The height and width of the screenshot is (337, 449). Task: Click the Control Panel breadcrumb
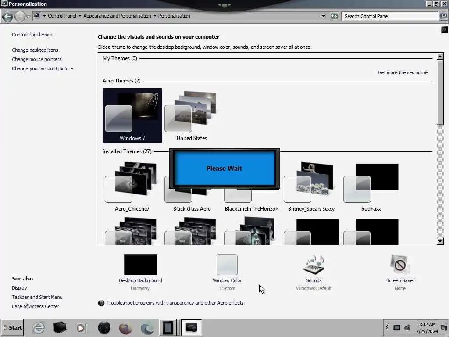(62, 16)
